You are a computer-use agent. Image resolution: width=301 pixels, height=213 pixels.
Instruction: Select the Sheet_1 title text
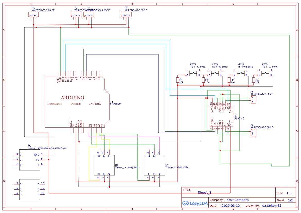[x=204, y=192]
